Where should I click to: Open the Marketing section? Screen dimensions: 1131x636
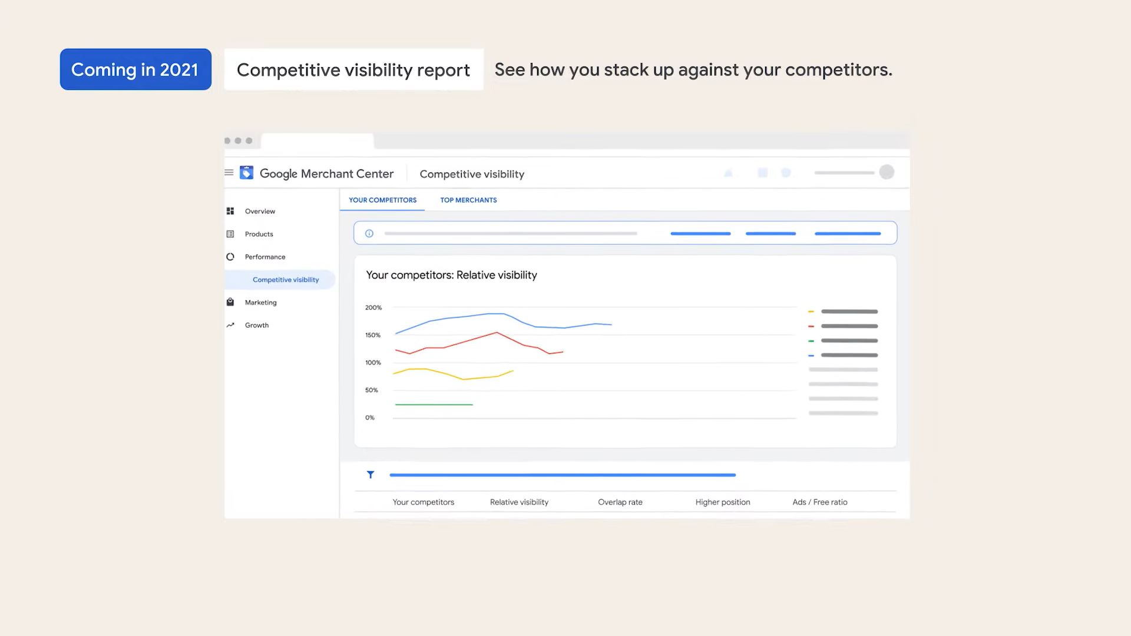tap(261, 303)
